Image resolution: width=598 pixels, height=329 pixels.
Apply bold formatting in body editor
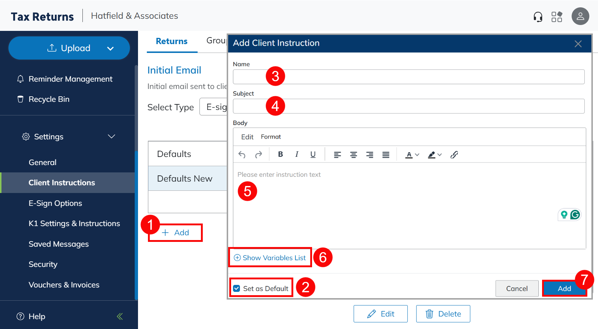tap(280, 155)
